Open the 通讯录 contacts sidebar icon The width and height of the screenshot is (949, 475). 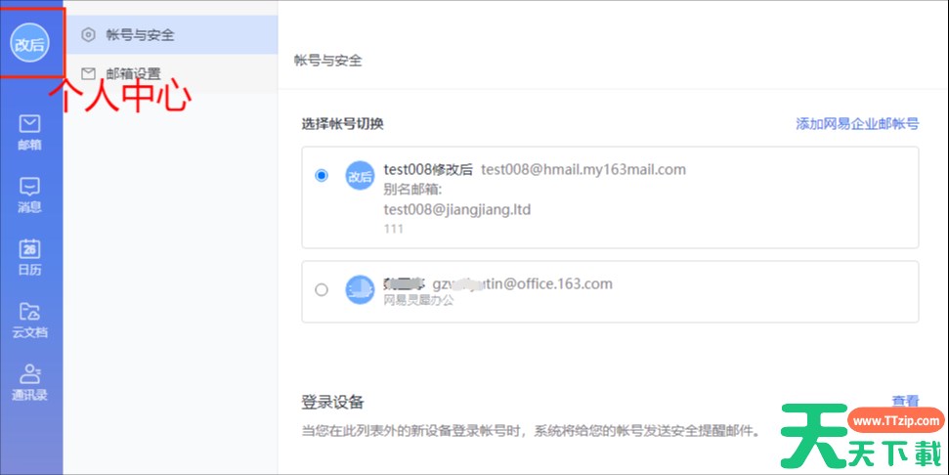tap(29, 382)
